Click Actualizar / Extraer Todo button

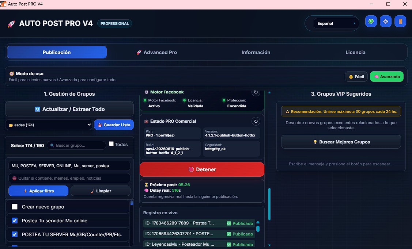coord(69,109)
